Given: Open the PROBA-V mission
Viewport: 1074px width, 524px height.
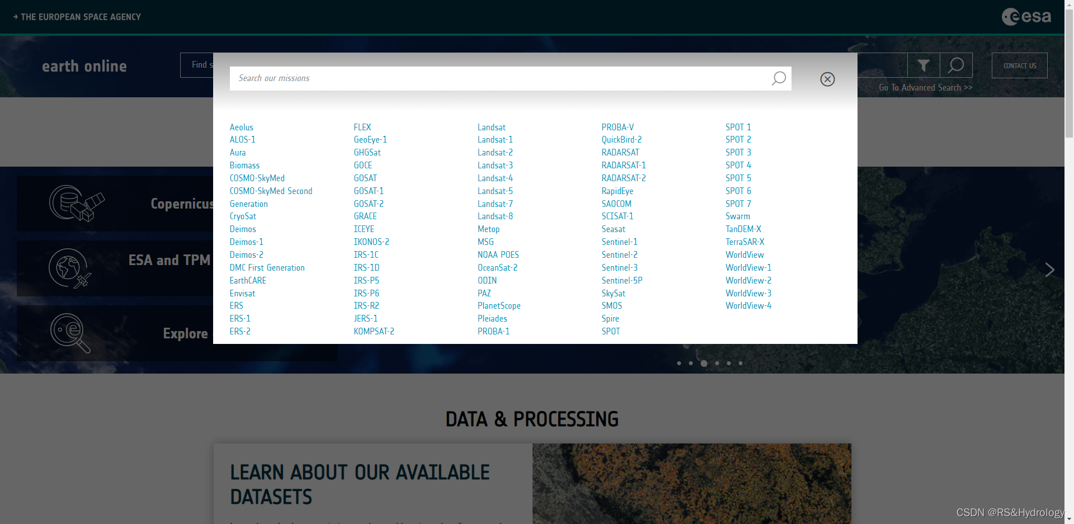Looking at the screenshot, I should click(618, 128).
